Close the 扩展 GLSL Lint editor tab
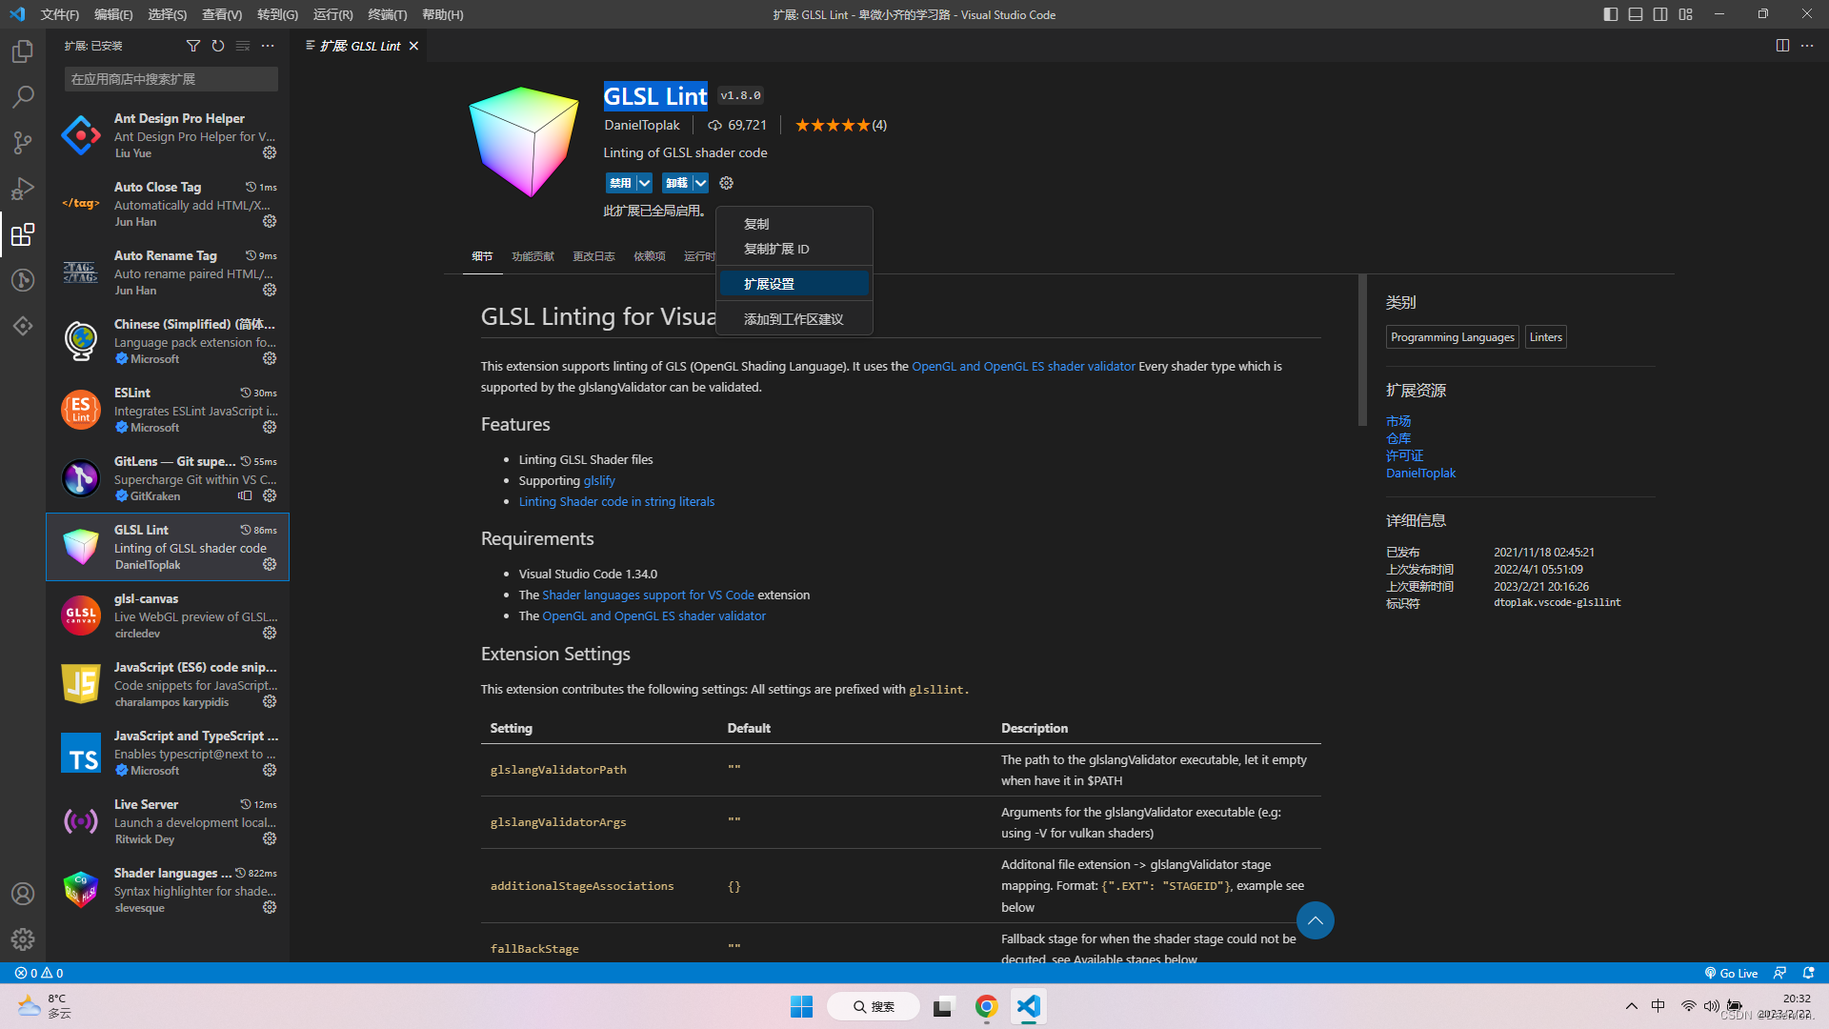This screenshot has width=1829, height=1029. tap(413, 46)
